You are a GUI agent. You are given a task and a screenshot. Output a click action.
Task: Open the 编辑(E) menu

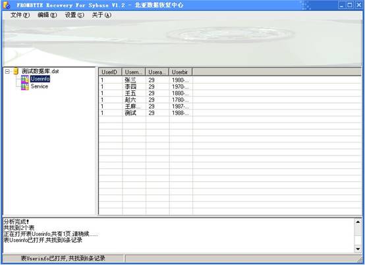[x=47, y=15]
